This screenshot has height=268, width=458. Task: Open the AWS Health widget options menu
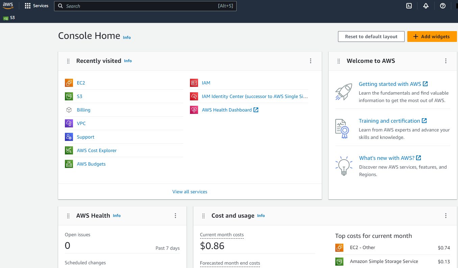[x=175, y=216]
